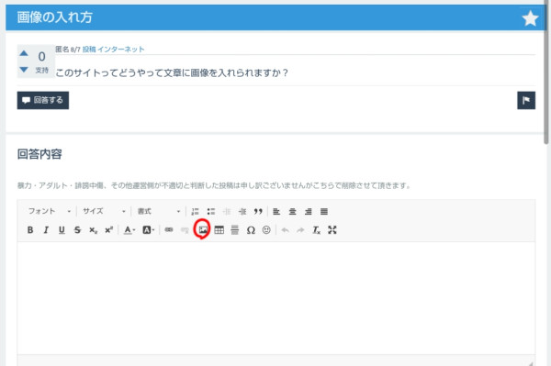Screen dimensions: 551x366
Task: Remove formatting from selection
Action: point(316,230)
